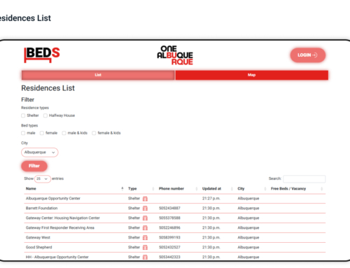Click phone number 5052434887
The image size is (350, 268).
[169, 209]
